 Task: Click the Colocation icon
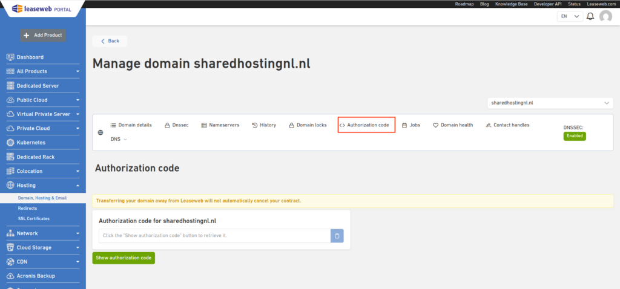pos(10,171)
